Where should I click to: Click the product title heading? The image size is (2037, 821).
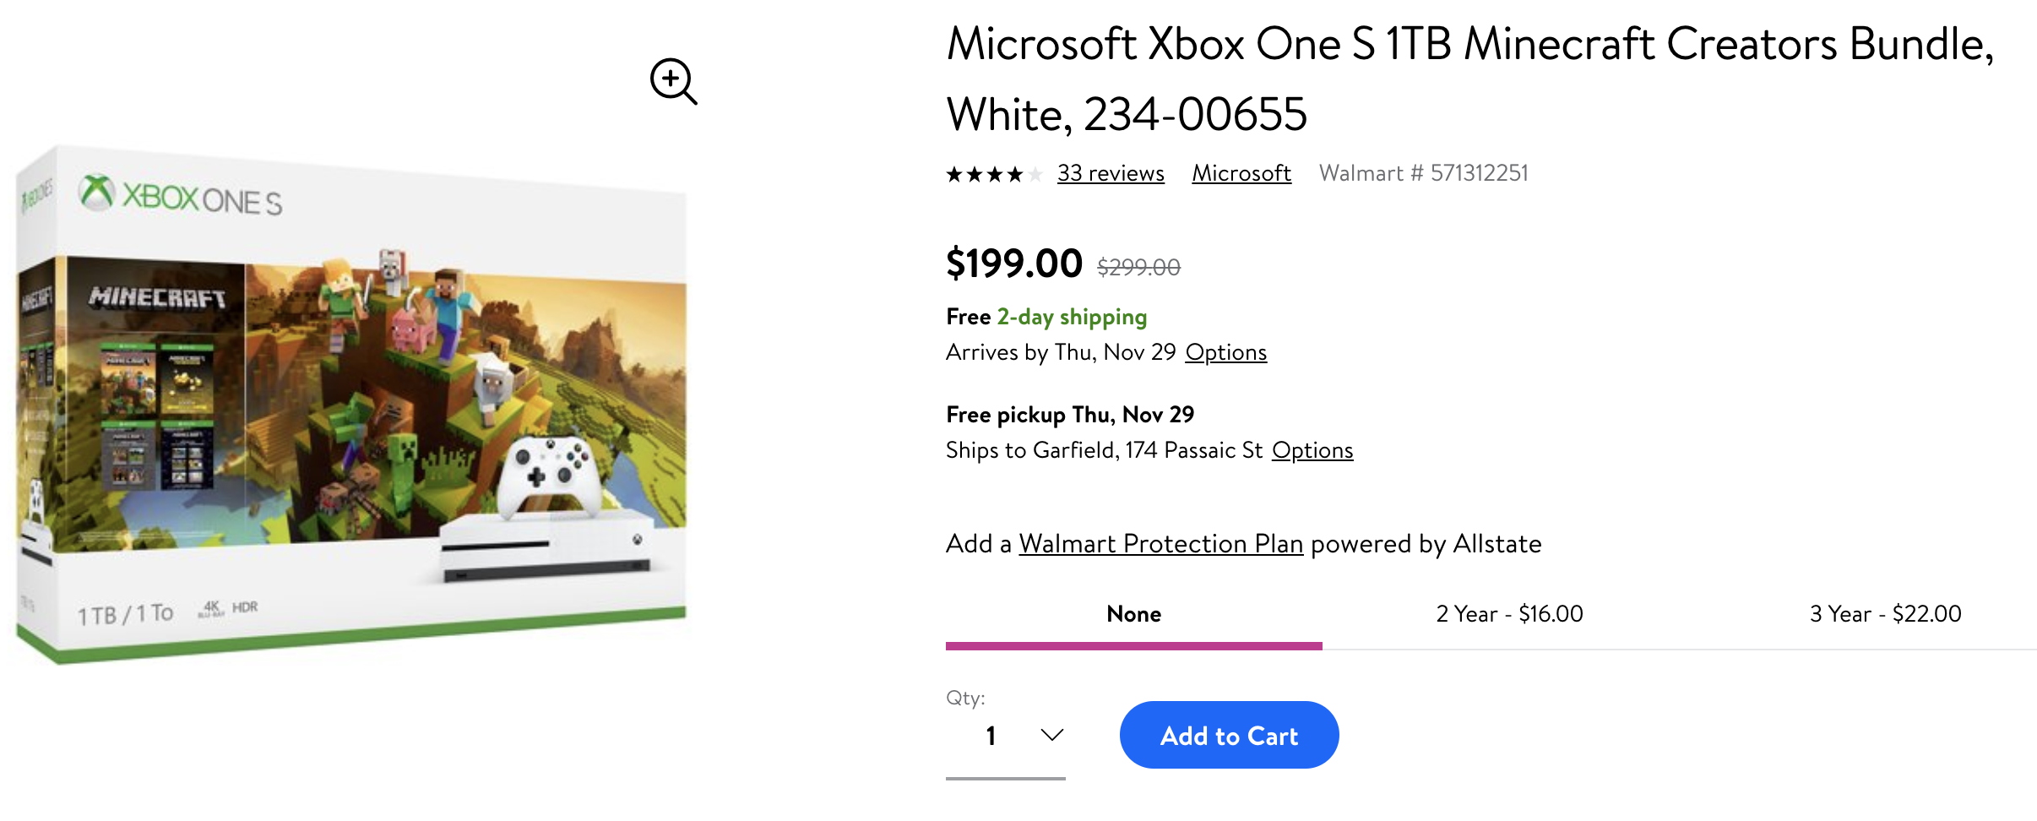coord(1469,79)
